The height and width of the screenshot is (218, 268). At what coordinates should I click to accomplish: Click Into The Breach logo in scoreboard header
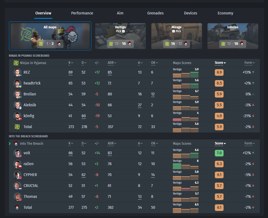[x=16, y=144]
